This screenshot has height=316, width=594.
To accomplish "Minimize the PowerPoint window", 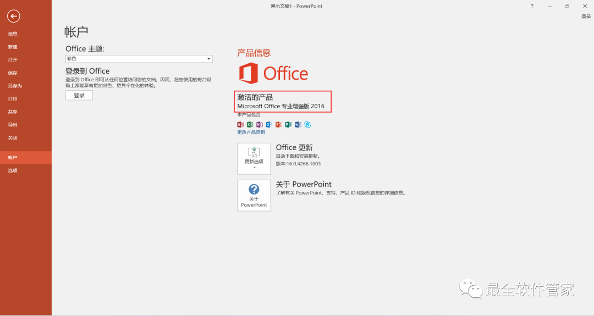I will tap(549, 6).
